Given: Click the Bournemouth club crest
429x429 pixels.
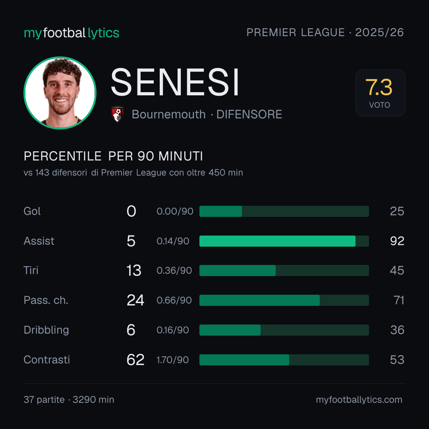Looking at the screenshot, I should (x=117, y=114).
